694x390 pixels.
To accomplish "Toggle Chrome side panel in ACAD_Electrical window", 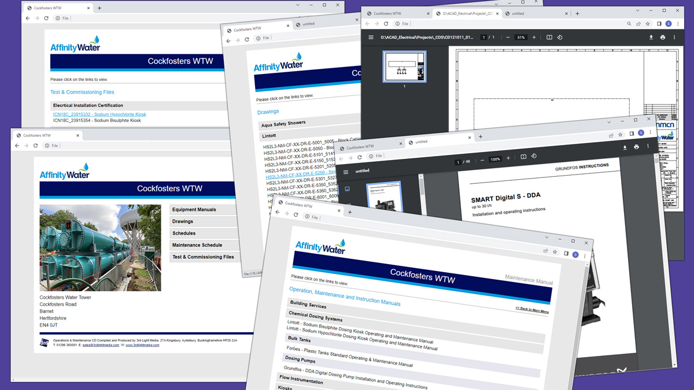I will pos(659,24).
